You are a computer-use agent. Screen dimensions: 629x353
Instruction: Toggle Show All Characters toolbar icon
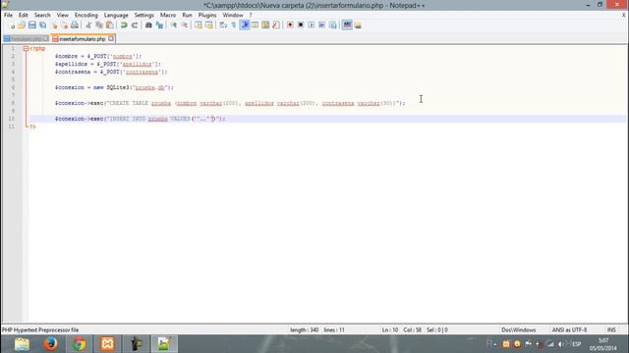tap(234, 25)
